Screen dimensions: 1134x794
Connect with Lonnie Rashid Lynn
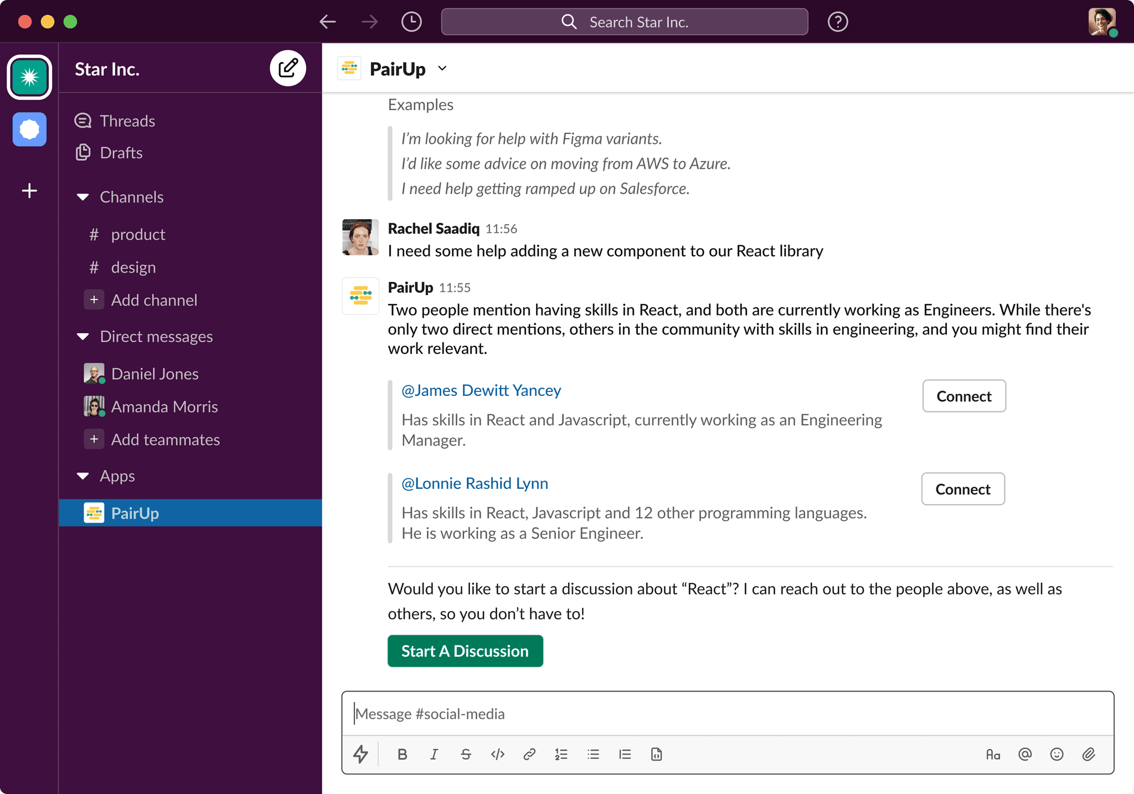click(x=963, y=489)
